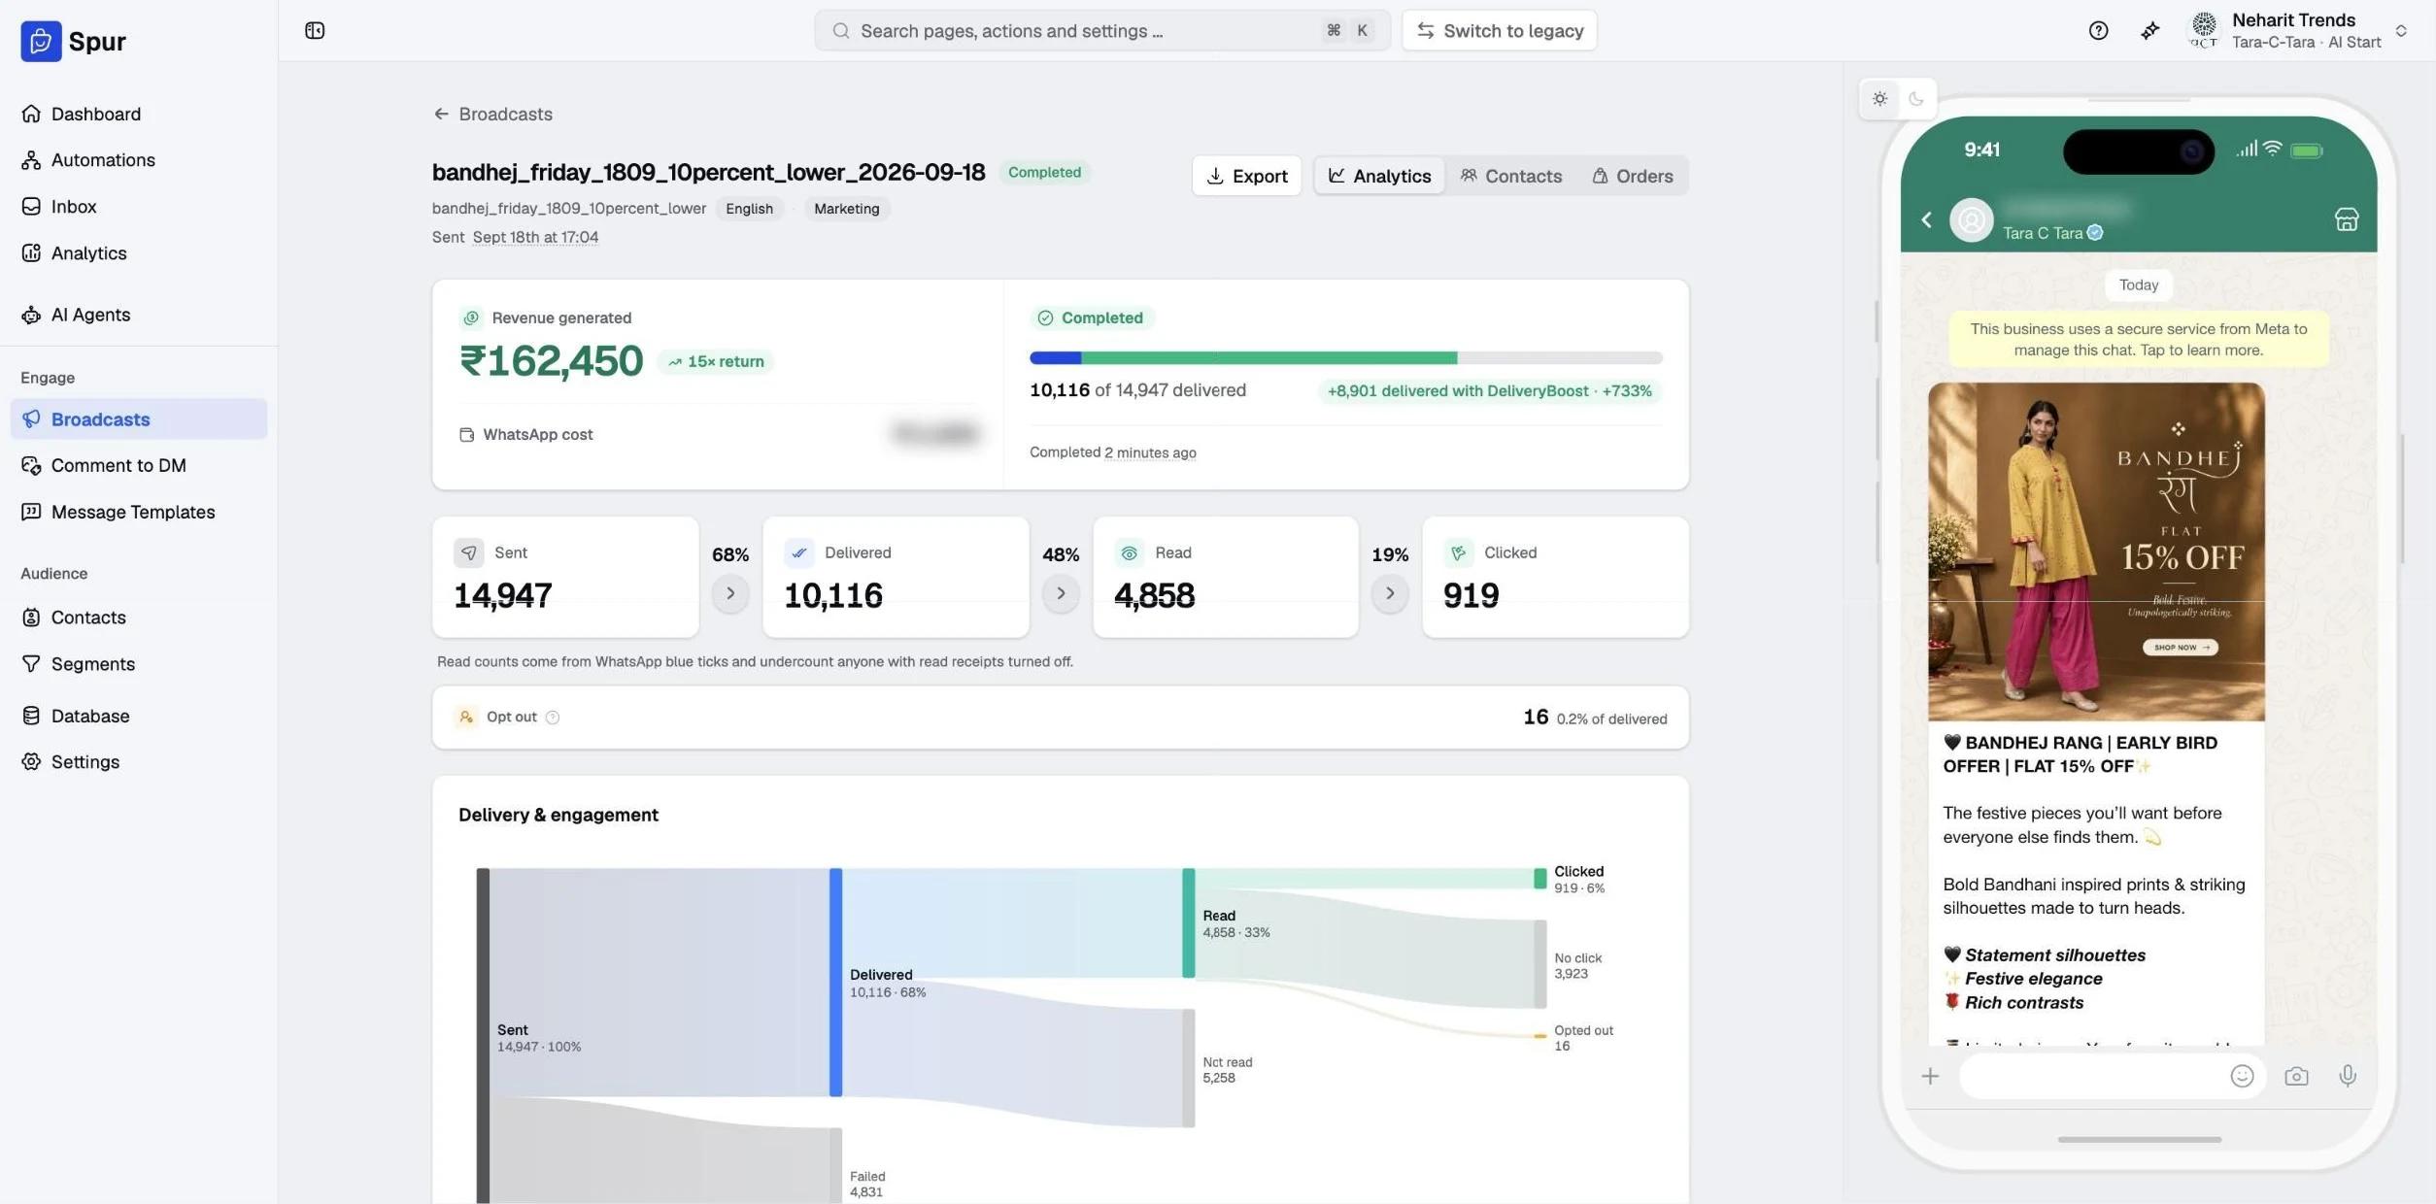
Task: Open Inbox in the sidebar
Action: [x=139, y=207]
